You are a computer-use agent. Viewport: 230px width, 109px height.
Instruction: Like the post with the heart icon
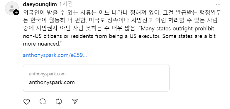(26, 102)
